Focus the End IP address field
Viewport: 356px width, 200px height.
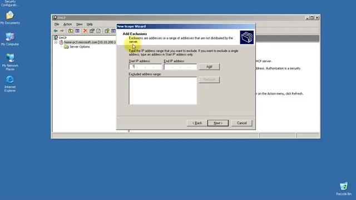180,67
